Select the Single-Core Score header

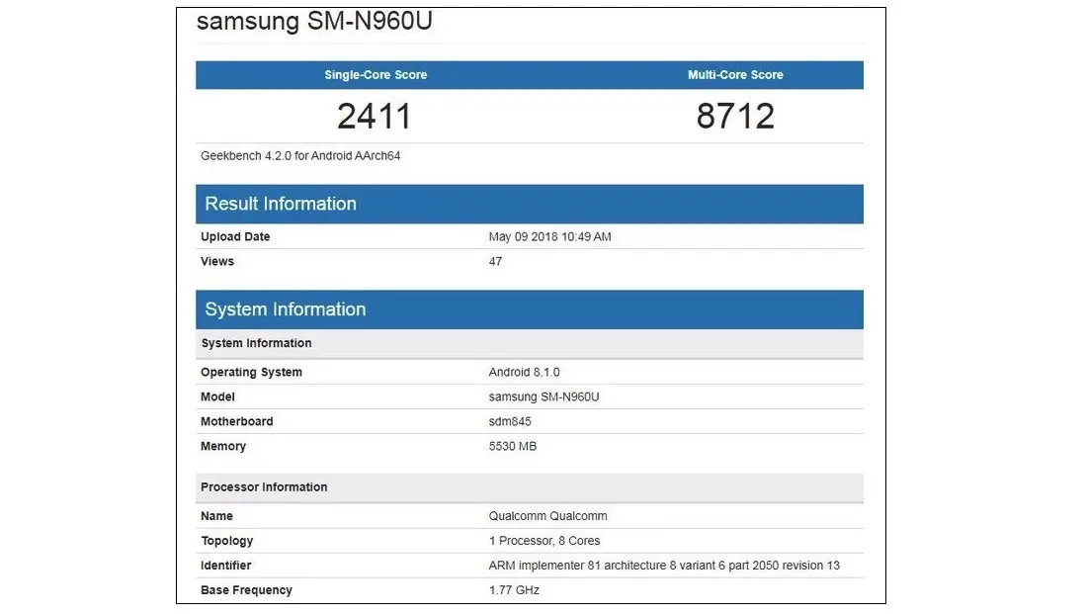(x=376, y=75)
